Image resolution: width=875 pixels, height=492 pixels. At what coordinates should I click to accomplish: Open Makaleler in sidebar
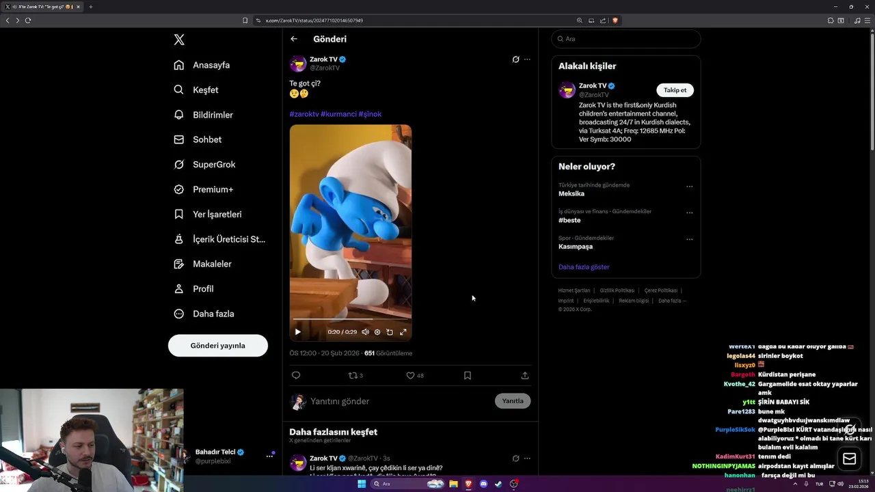pos(202,264)
